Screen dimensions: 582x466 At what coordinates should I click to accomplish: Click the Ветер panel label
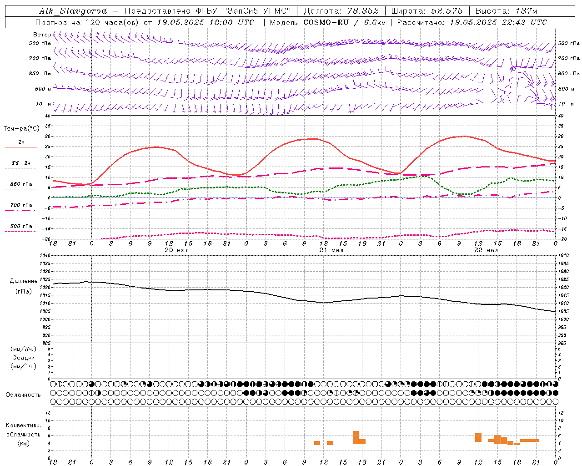click(x=42, y=35)
